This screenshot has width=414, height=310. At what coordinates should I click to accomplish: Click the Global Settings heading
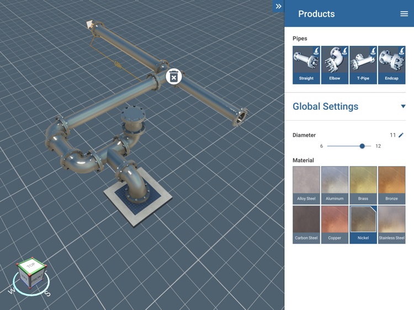(325, 106)
